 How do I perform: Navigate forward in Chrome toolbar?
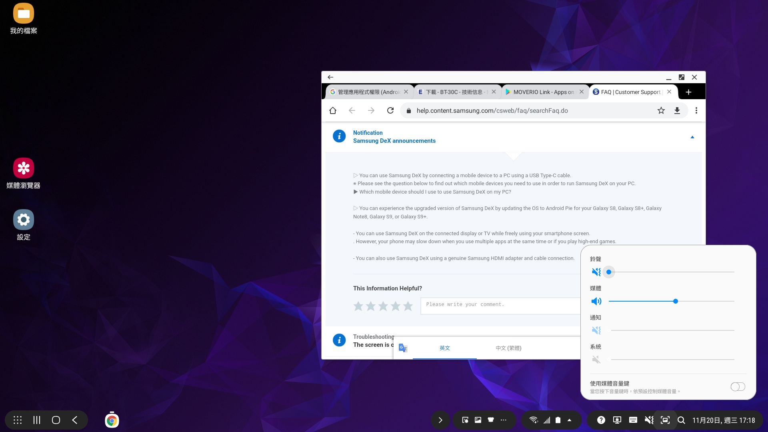click(371, 110)
